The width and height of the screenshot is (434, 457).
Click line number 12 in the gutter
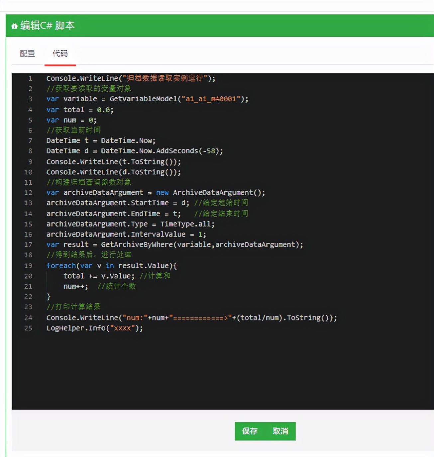tap(28, 193)
